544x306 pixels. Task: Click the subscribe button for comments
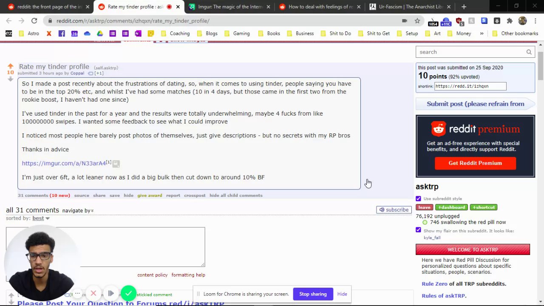tap(394, 210)
